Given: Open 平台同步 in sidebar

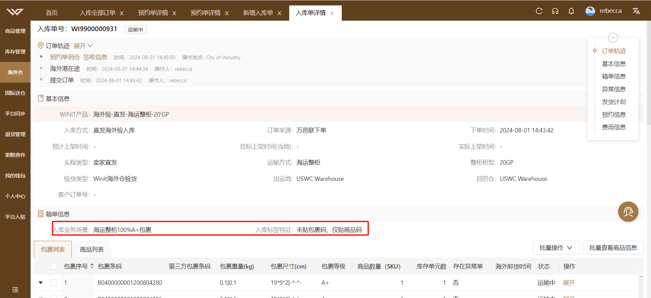Looking at the screenshot, I should pyautogui.click(x=15, y=113).
